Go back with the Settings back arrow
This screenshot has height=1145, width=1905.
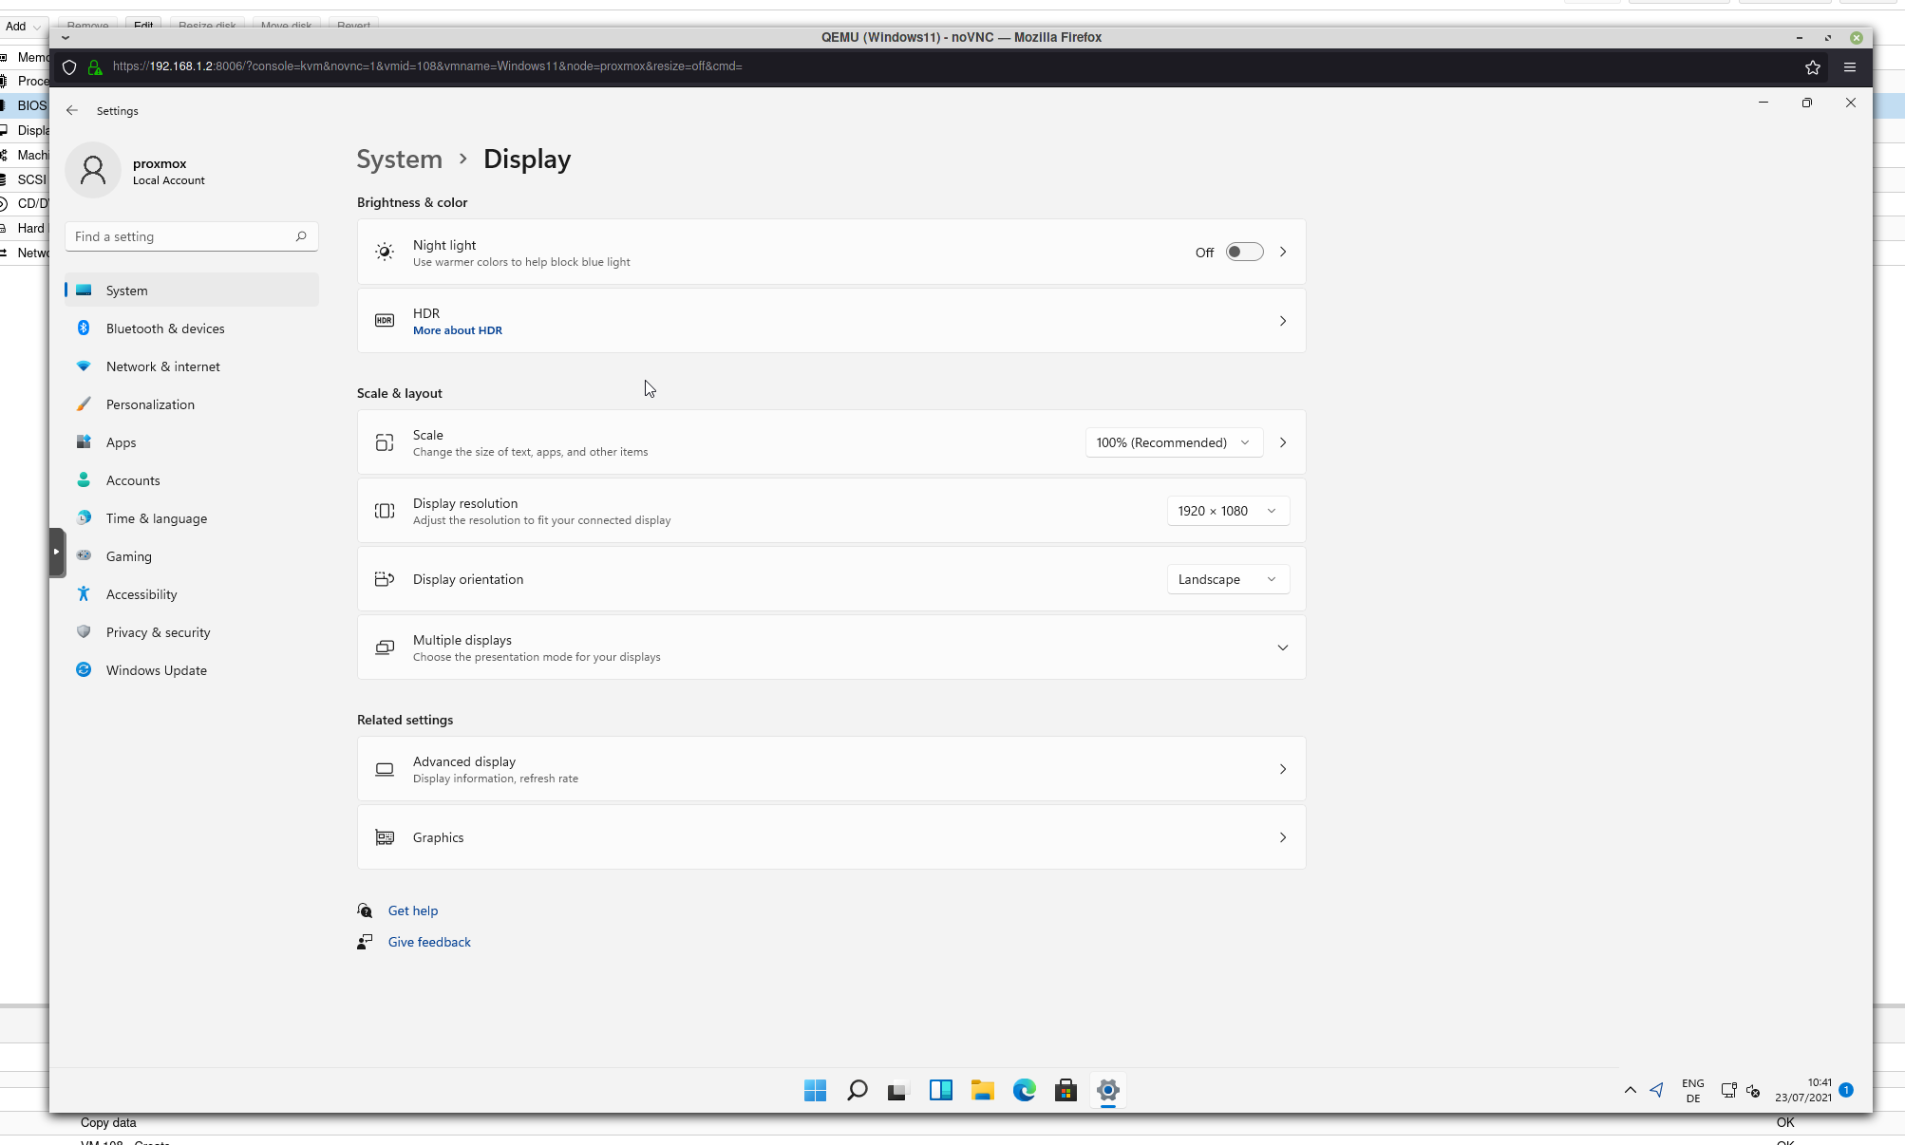(x=72, y=110)
